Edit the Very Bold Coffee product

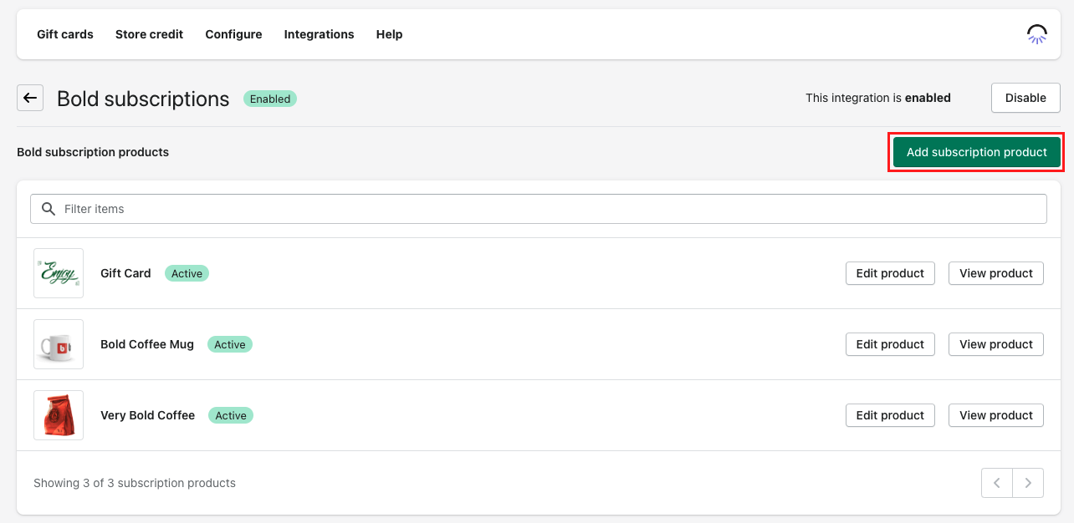point(890,415)
